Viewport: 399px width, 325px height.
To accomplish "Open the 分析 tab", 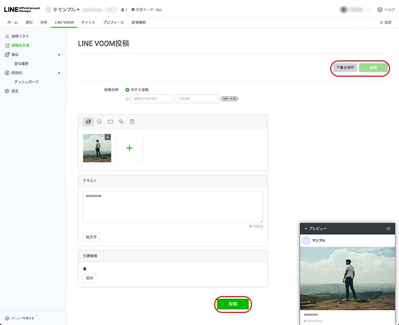I will coord(44,23).
